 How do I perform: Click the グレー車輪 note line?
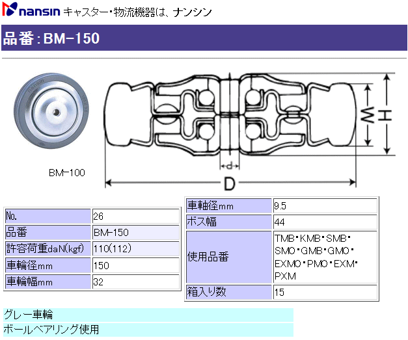coord(148,315)
